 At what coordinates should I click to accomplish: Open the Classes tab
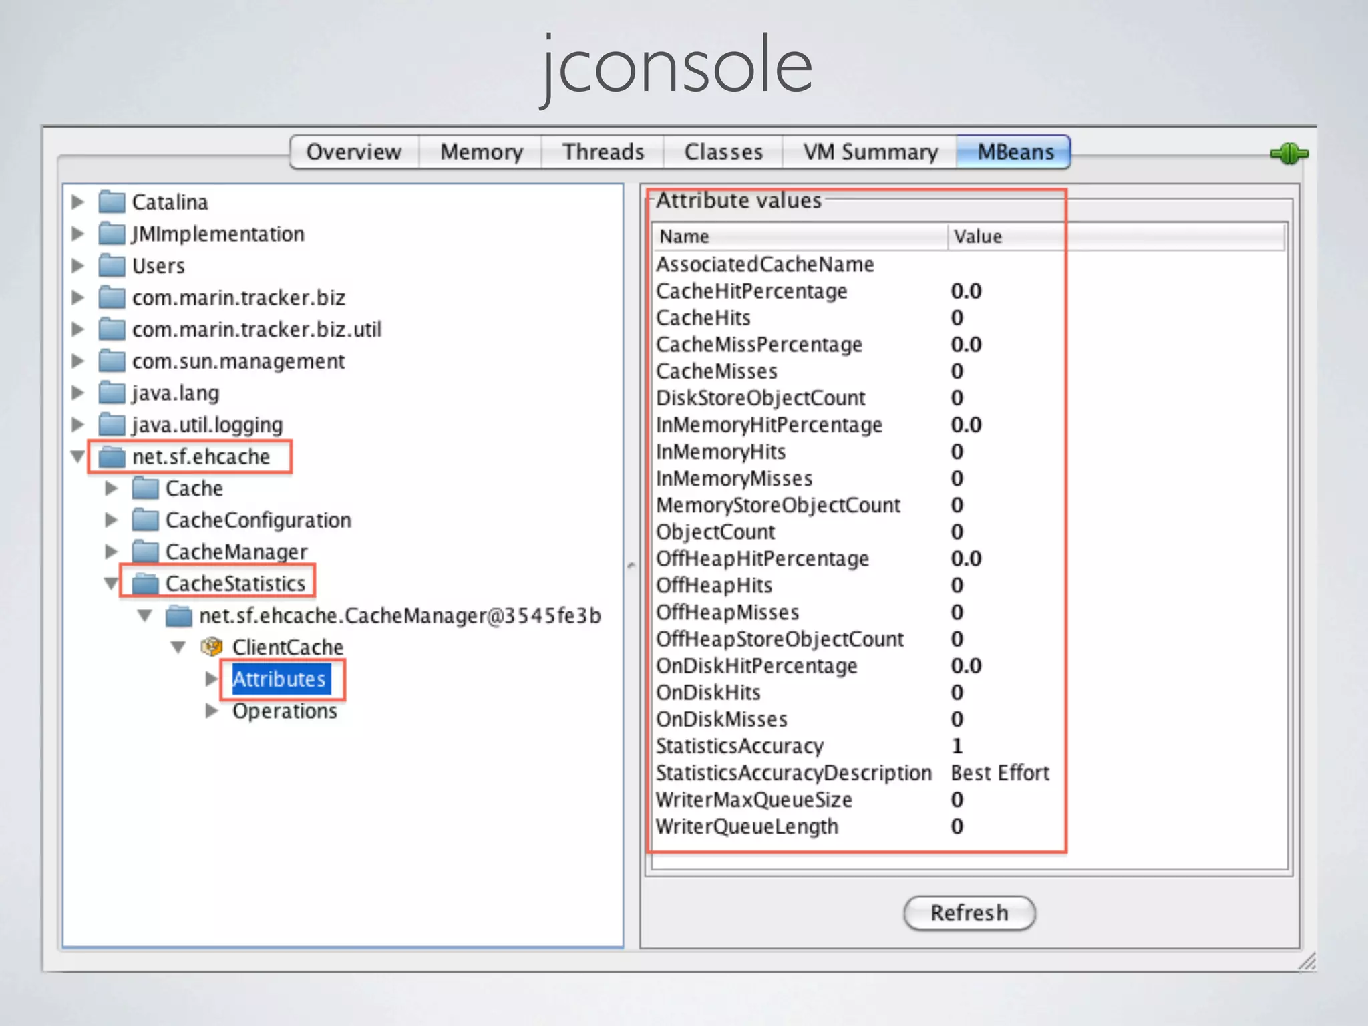[723, 152]
